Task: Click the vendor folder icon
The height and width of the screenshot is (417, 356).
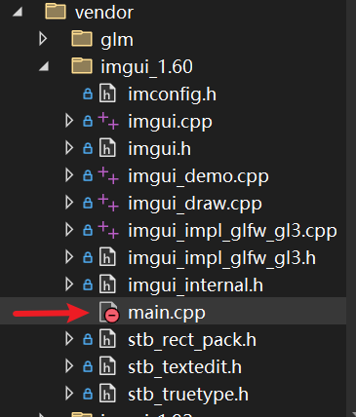Action: [x=56, y=12]
